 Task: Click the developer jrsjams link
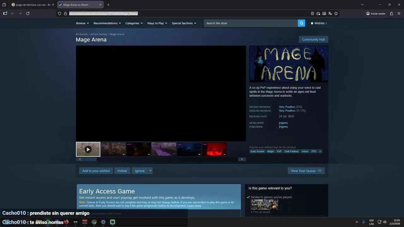click(283, 123)
